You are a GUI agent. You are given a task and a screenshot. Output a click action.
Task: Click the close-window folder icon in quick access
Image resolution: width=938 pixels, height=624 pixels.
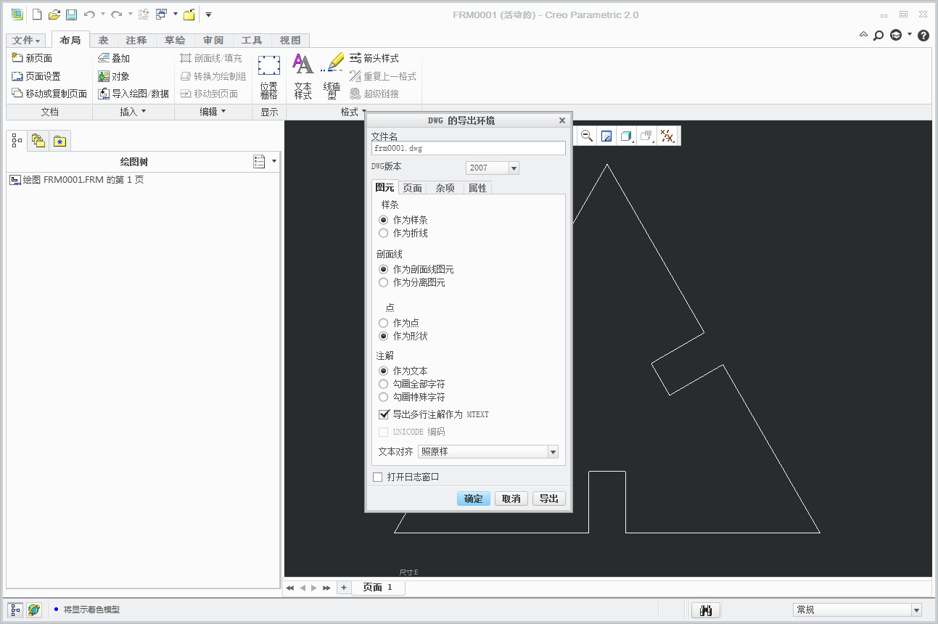[x=189, y=15]
